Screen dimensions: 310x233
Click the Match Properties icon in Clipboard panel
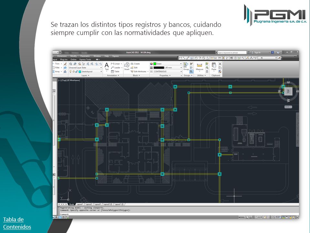coord(220,72)
